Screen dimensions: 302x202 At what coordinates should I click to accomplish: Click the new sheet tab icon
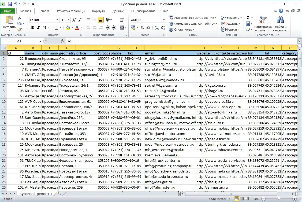click(x=59, y=194)
